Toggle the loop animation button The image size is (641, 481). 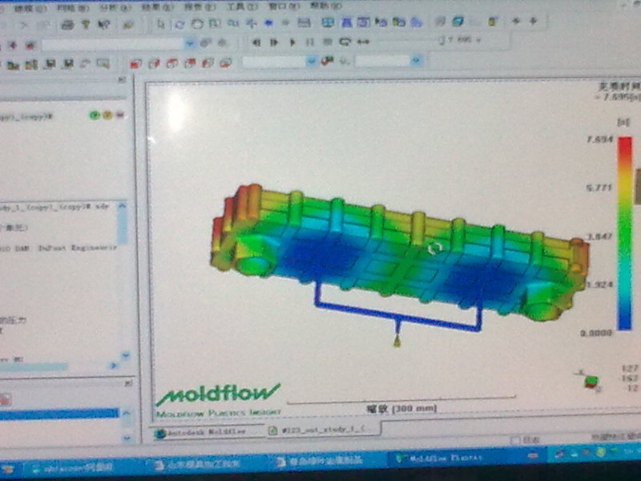pos(345,41)
